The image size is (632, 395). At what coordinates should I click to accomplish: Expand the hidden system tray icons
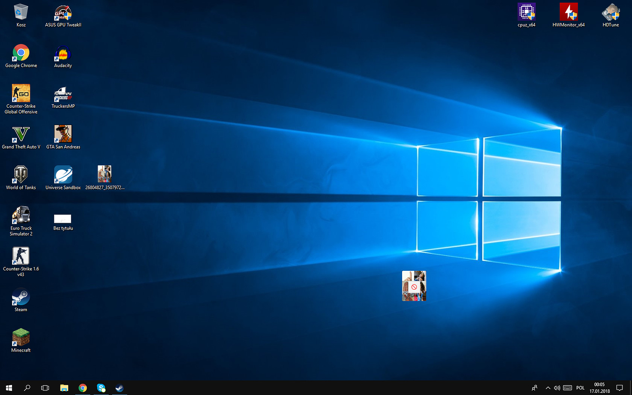pyautogui.click(x=548, y=388)
